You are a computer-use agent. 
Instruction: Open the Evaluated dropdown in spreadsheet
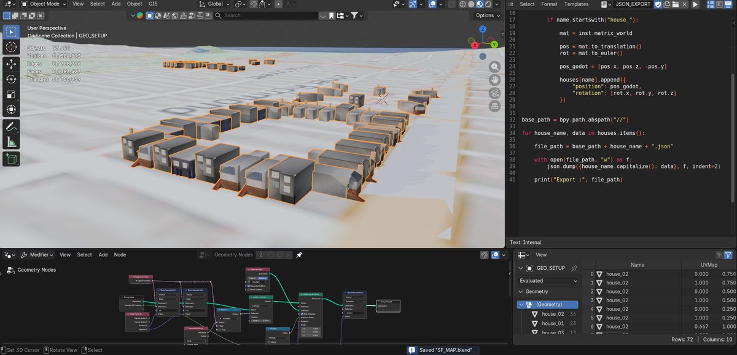pyautogui.click(x=548, y=280)
